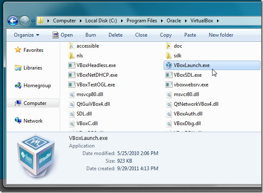Select Computer in navigation pane
The width and height of the screenshot is (263, 193).
tap(35, 103)
